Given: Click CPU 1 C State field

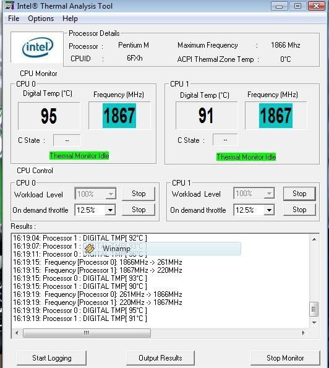Looking at the screenshot, I should (225, 140).
